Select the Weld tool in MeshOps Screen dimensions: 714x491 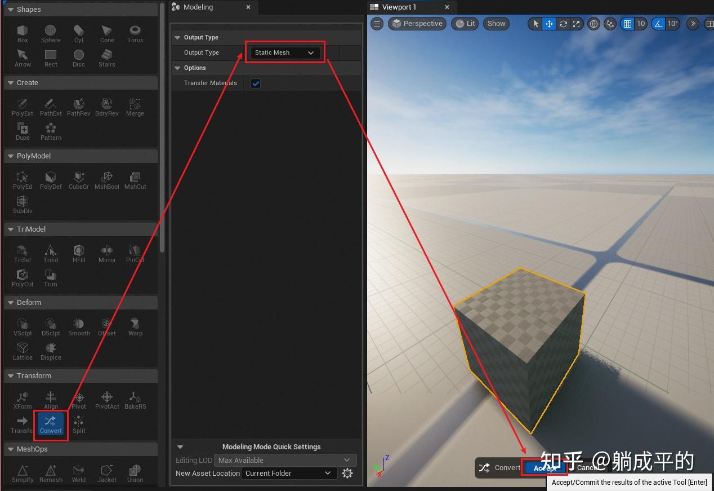[x=79, y=472]
